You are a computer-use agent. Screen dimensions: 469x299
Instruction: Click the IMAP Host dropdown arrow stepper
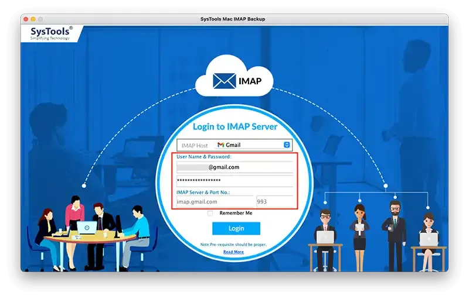[x=287, y=145]
